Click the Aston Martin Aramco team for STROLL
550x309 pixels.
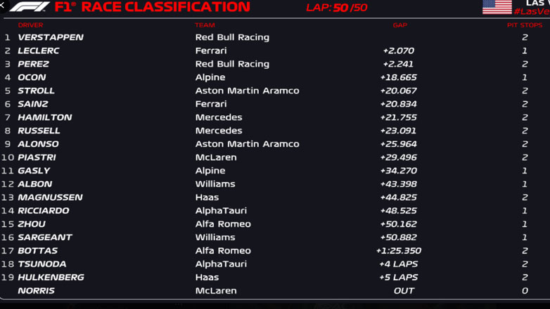tap(247, 91)
